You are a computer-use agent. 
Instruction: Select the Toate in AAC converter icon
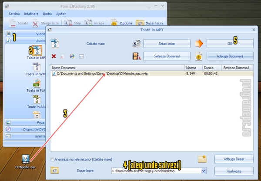(x=37, y=99)
